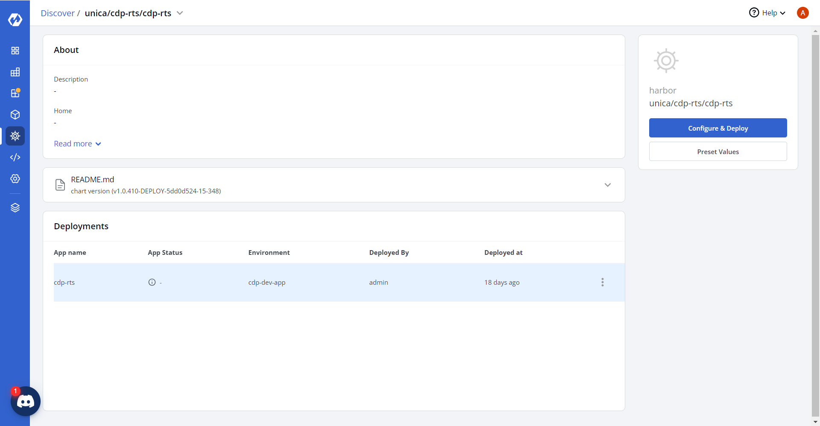Go back to Discover breadcrumb link
Viewport: 820px width, 426px height.
pos(58,13)
